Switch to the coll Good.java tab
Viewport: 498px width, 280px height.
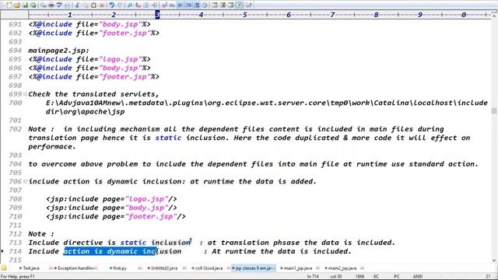tap(207, 268)
